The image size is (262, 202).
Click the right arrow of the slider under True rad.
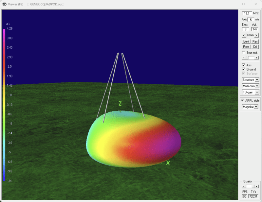(257, 58)
